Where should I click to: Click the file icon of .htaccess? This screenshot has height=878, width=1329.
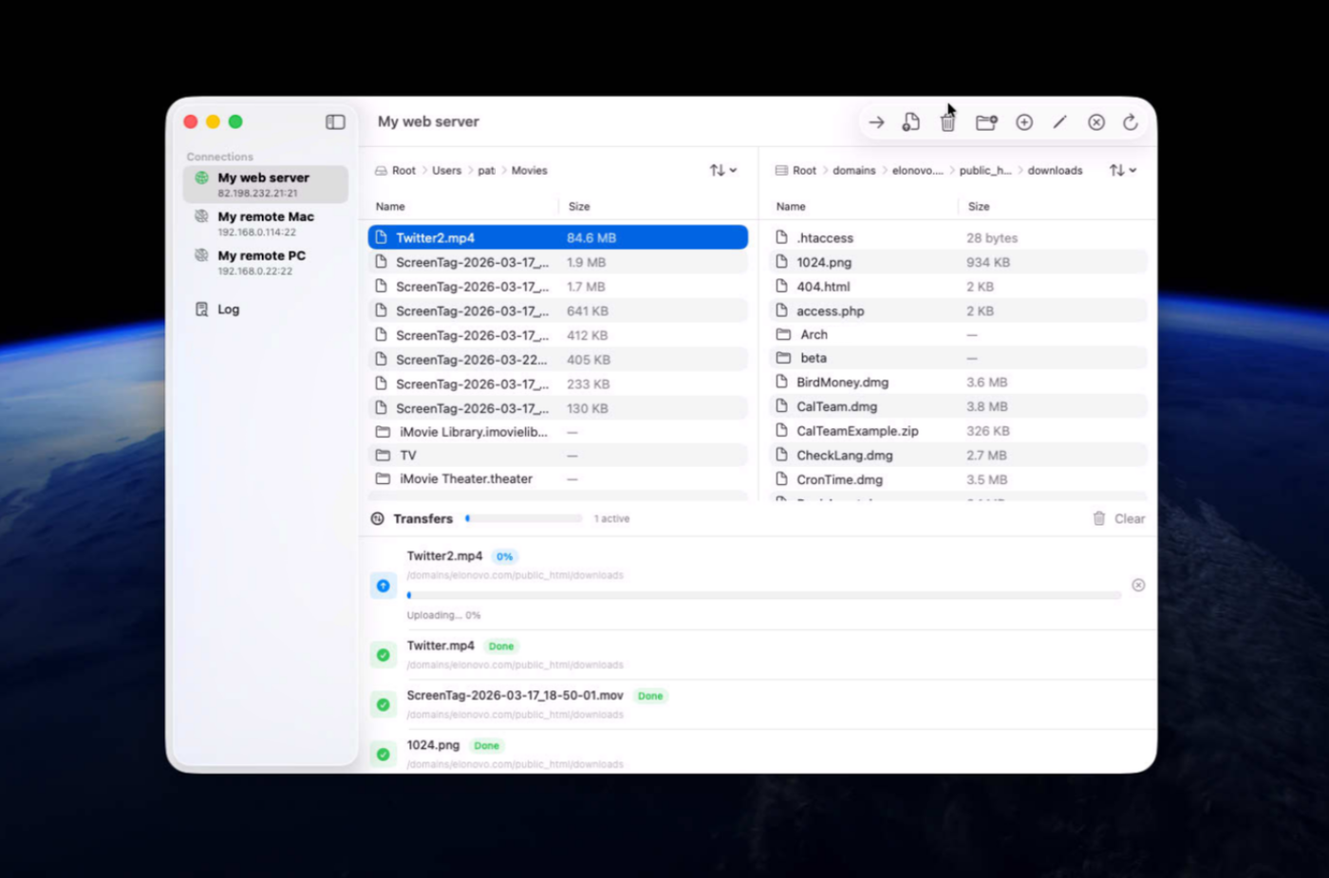point(781,237)
